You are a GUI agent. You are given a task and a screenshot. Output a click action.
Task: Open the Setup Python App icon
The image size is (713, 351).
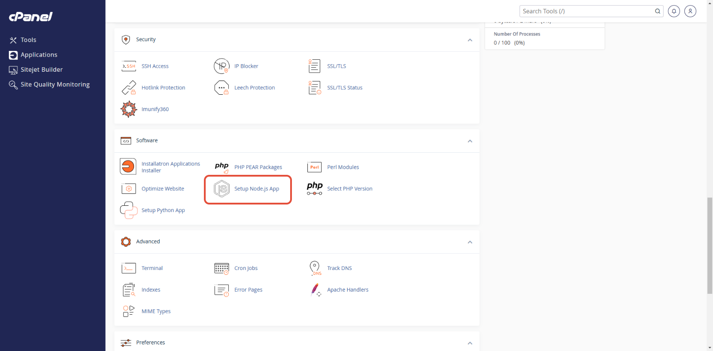pyautogui.click(x=129, y=210)
